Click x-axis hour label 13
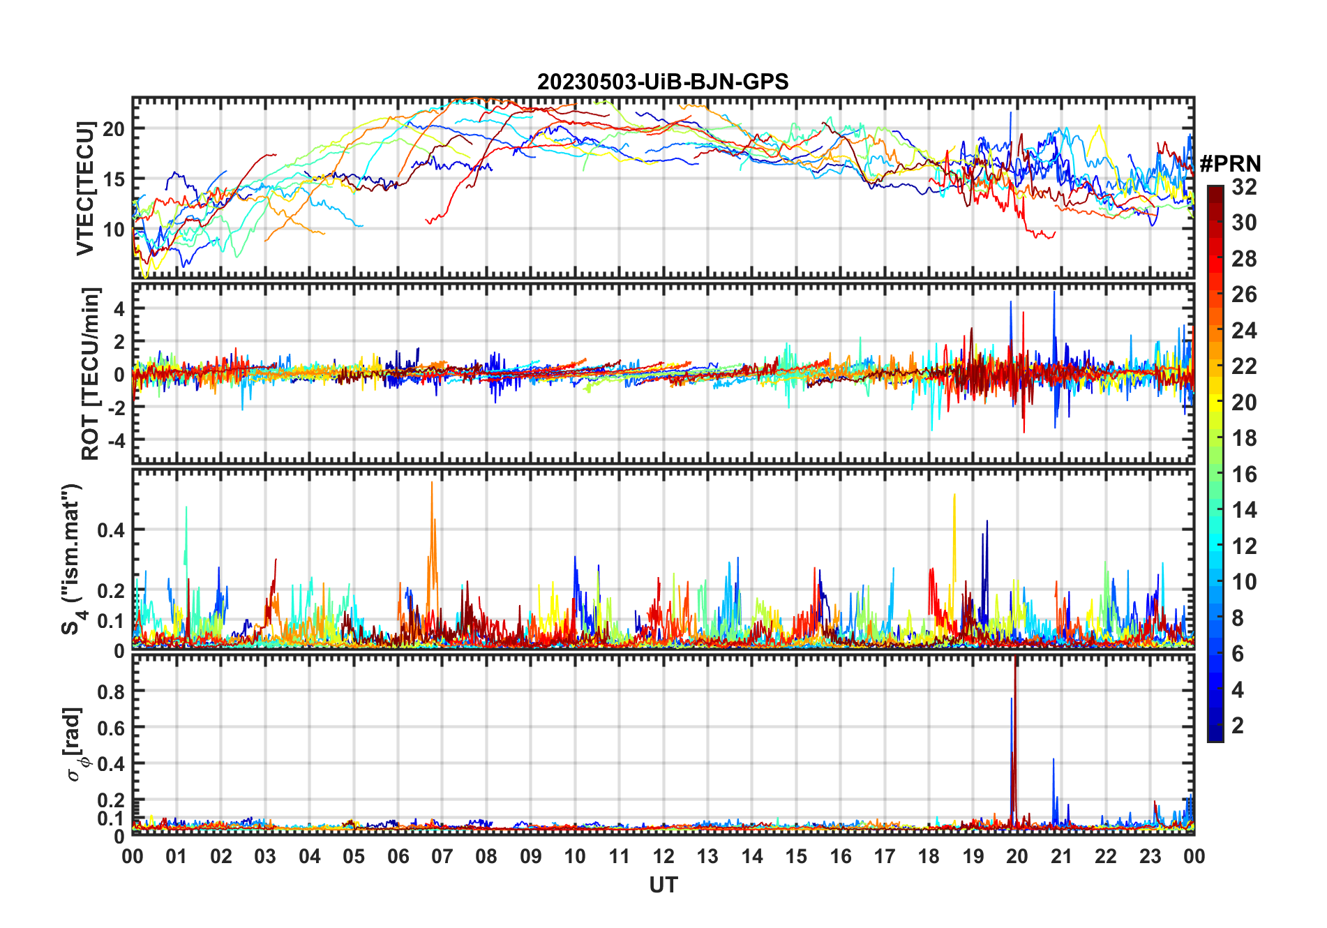Viewport: 1327px width, 928px height. (x=707, y=856)
